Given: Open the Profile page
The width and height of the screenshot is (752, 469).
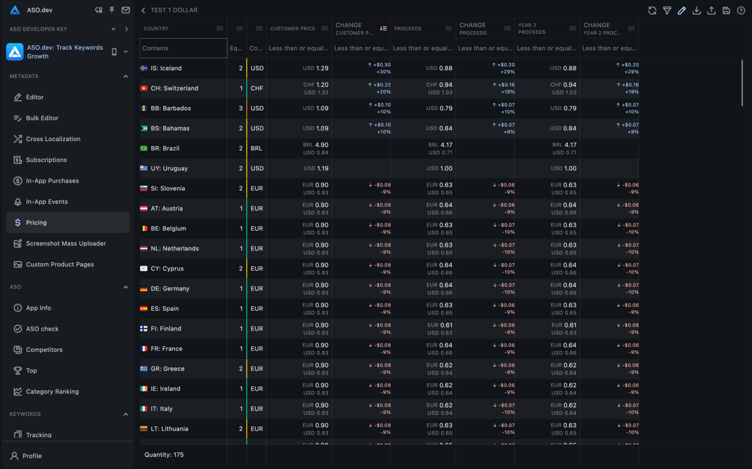Looking at the screenshot, I should click(31, 455).
